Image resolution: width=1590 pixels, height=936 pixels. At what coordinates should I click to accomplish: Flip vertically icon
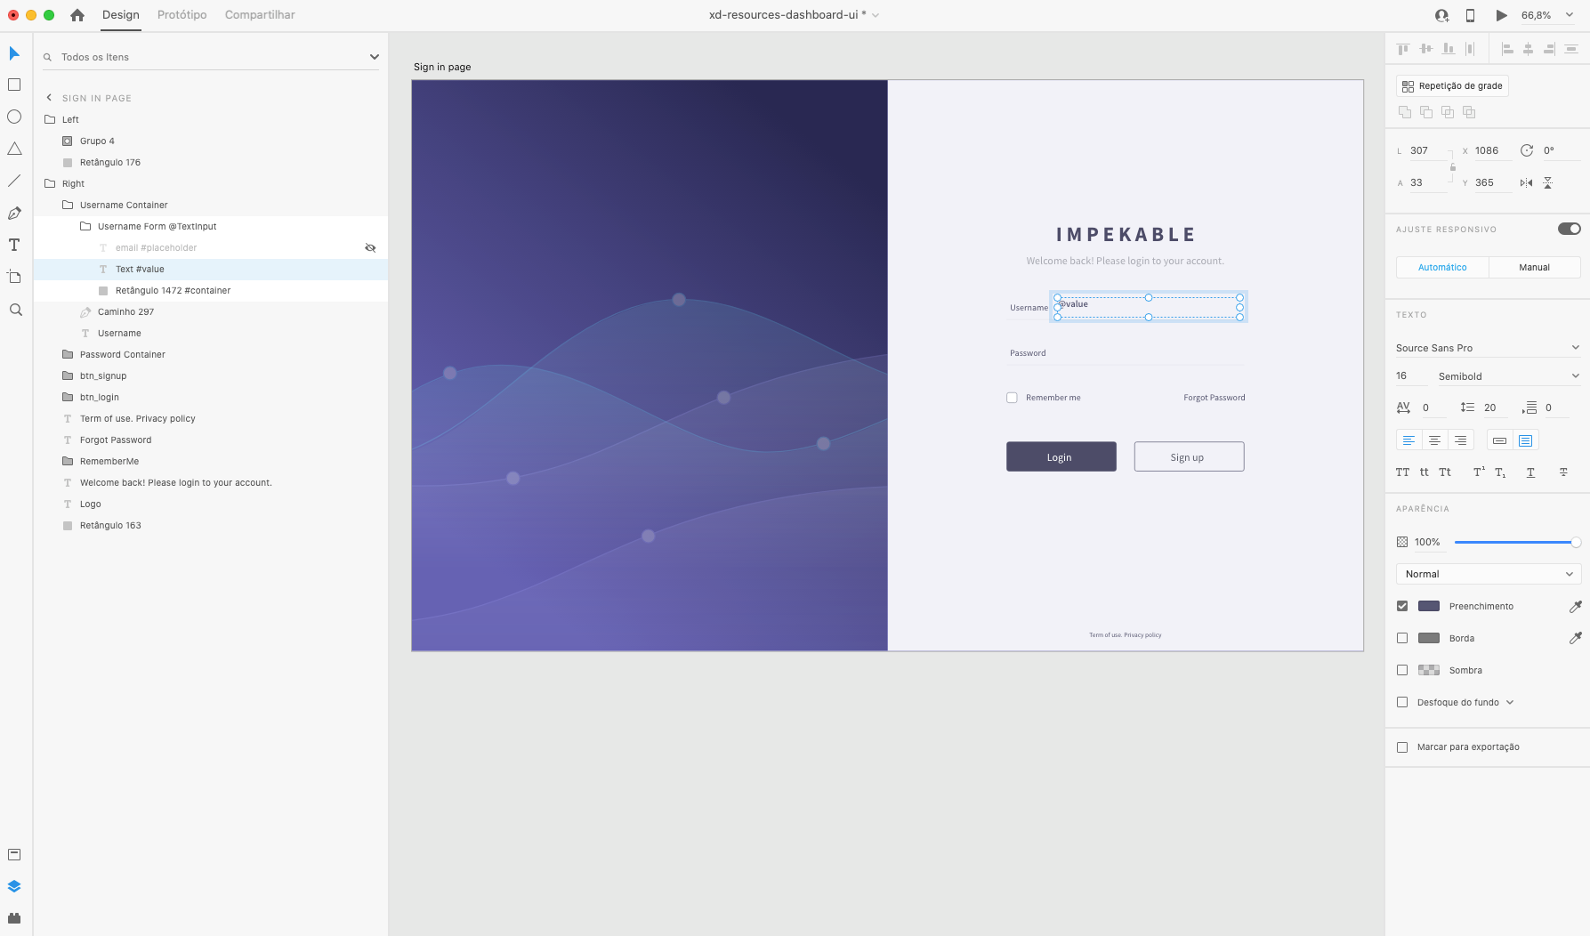tap(1548, 182)
